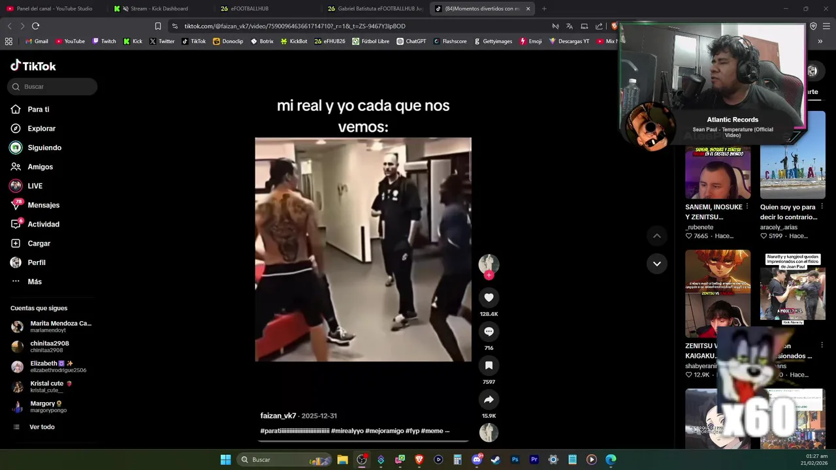Screen dimensions: 836x470
Task: Follow faizan_vk7 using the red plus badge
Action: pos(489,275)
